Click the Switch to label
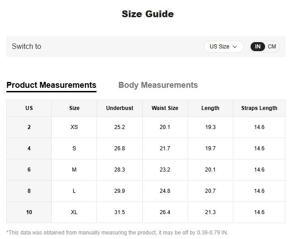 pos(26,47)
